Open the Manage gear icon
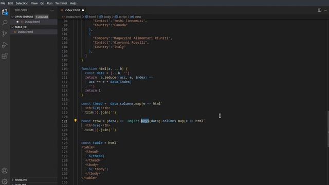Image resolution: width=329 pixels, height=185 pixels. point(5,181)
